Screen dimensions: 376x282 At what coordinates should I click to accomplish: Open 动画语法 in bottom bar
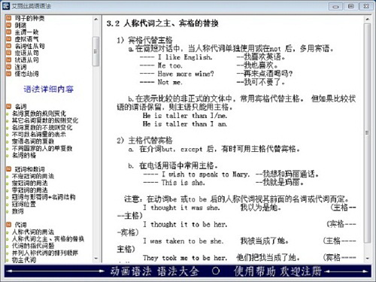(131, 271)
